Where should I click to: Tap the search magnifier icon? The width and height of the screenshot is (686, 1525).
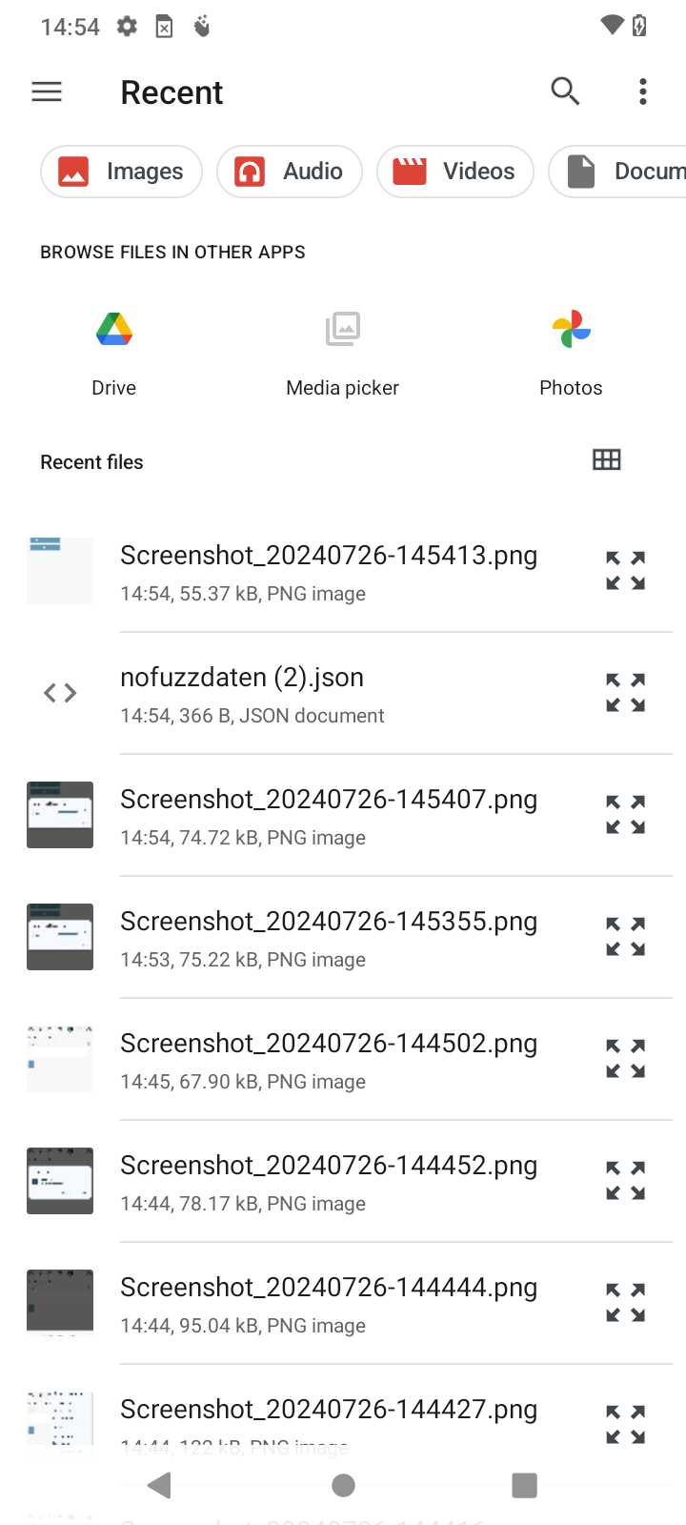[565, 91]
